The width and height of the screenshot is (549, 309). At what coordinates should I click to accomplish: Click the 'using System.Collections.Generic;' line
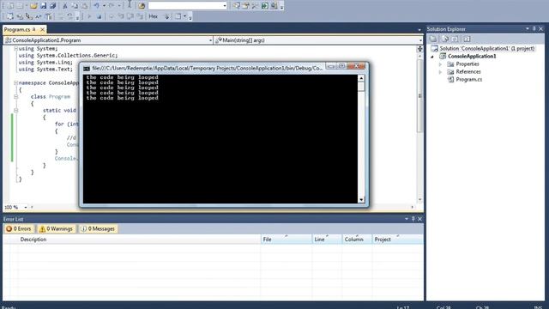pyautogui.click(x=68, y=55)
